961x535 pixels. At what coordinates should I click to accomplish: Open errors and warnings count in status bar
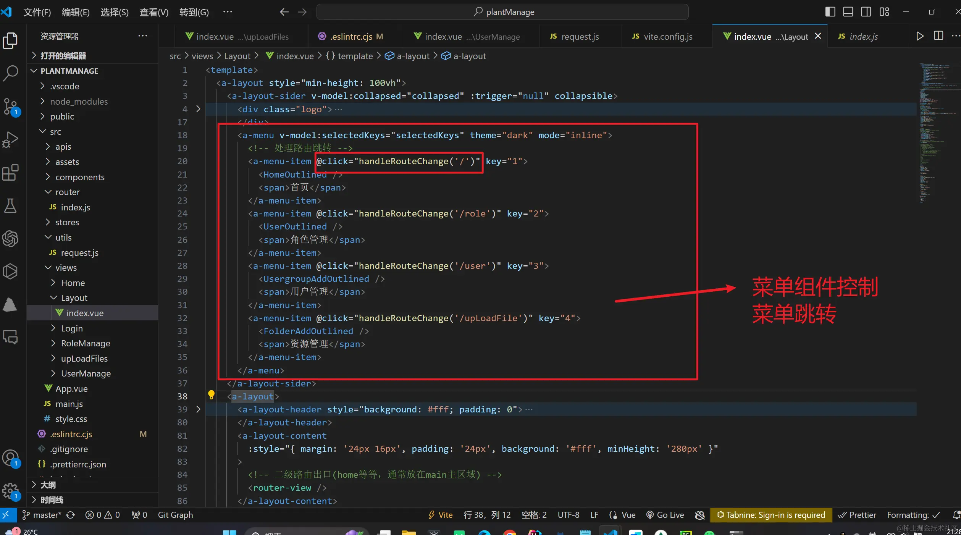(x=103, y=515)
